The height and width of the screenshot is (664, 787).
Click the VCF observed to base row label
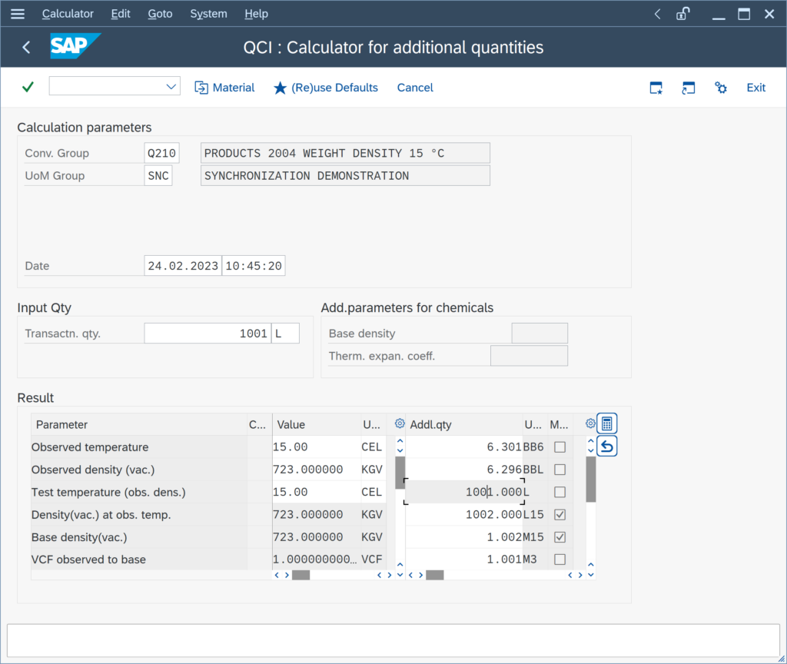coord(88,559)
